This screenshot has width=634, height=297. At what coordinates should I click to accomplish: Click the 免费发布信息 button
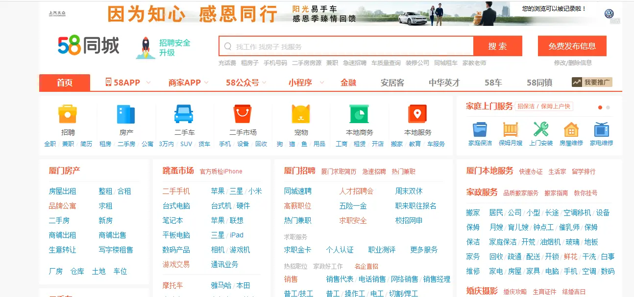[x=572, y=46]
